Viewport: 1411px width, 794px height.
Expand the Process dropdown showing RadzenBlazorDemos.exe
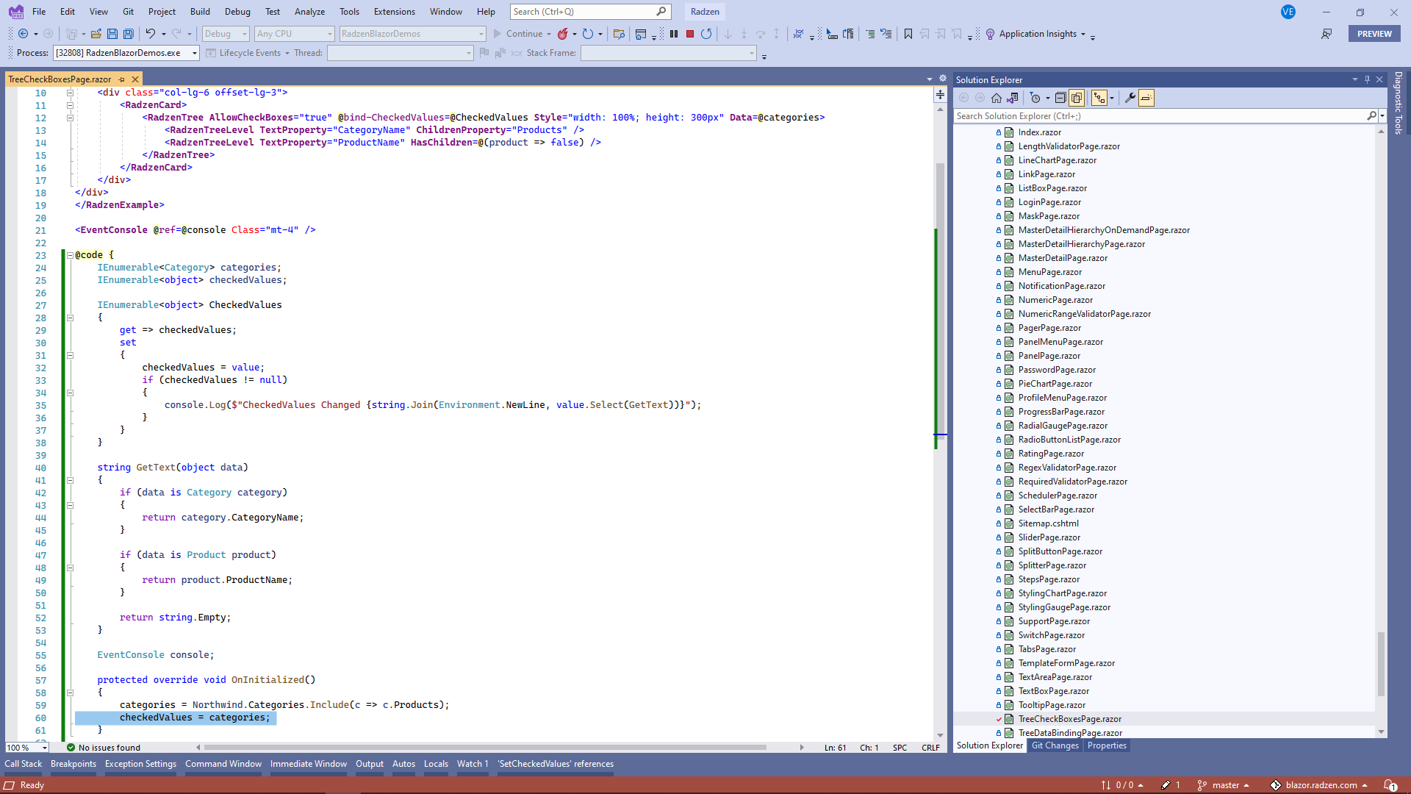click(193, 53)
